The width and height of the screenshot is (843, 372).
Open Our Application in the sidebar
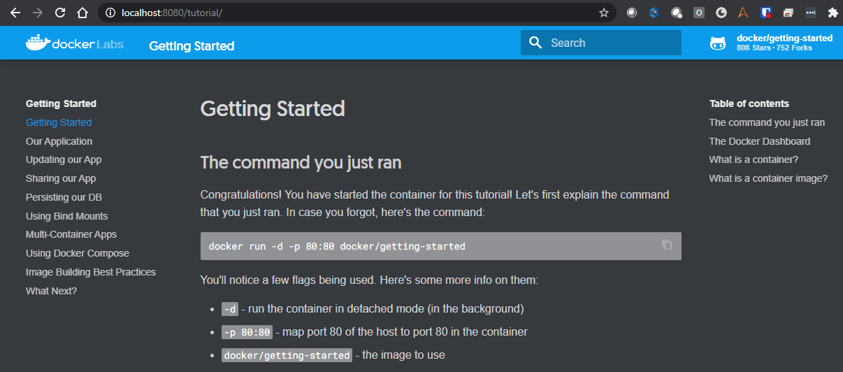pyautogui.click(x=59, y=141)
